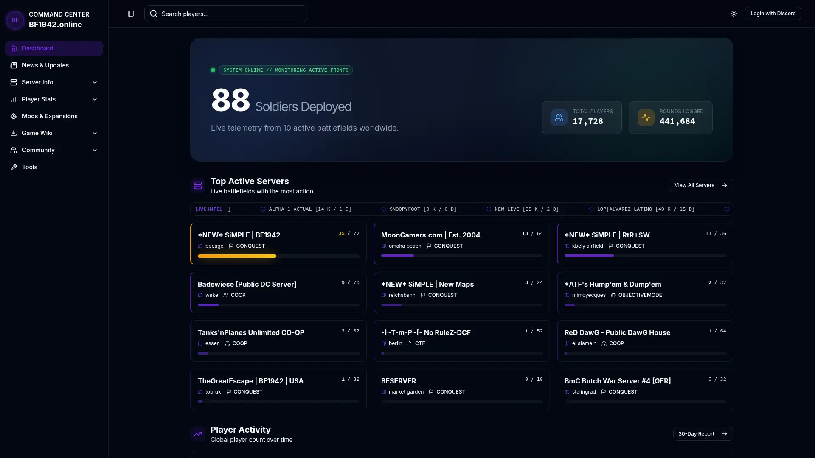Open the *NEW* SiMPLE | BF1942 server card
The width and height of the screenshot is (815, 458).
pos(278,244)
